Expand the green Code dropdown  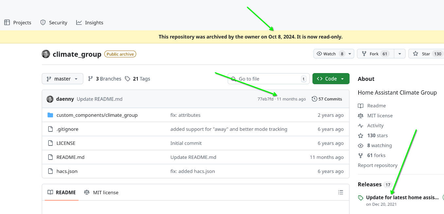[x=331, y=79]
